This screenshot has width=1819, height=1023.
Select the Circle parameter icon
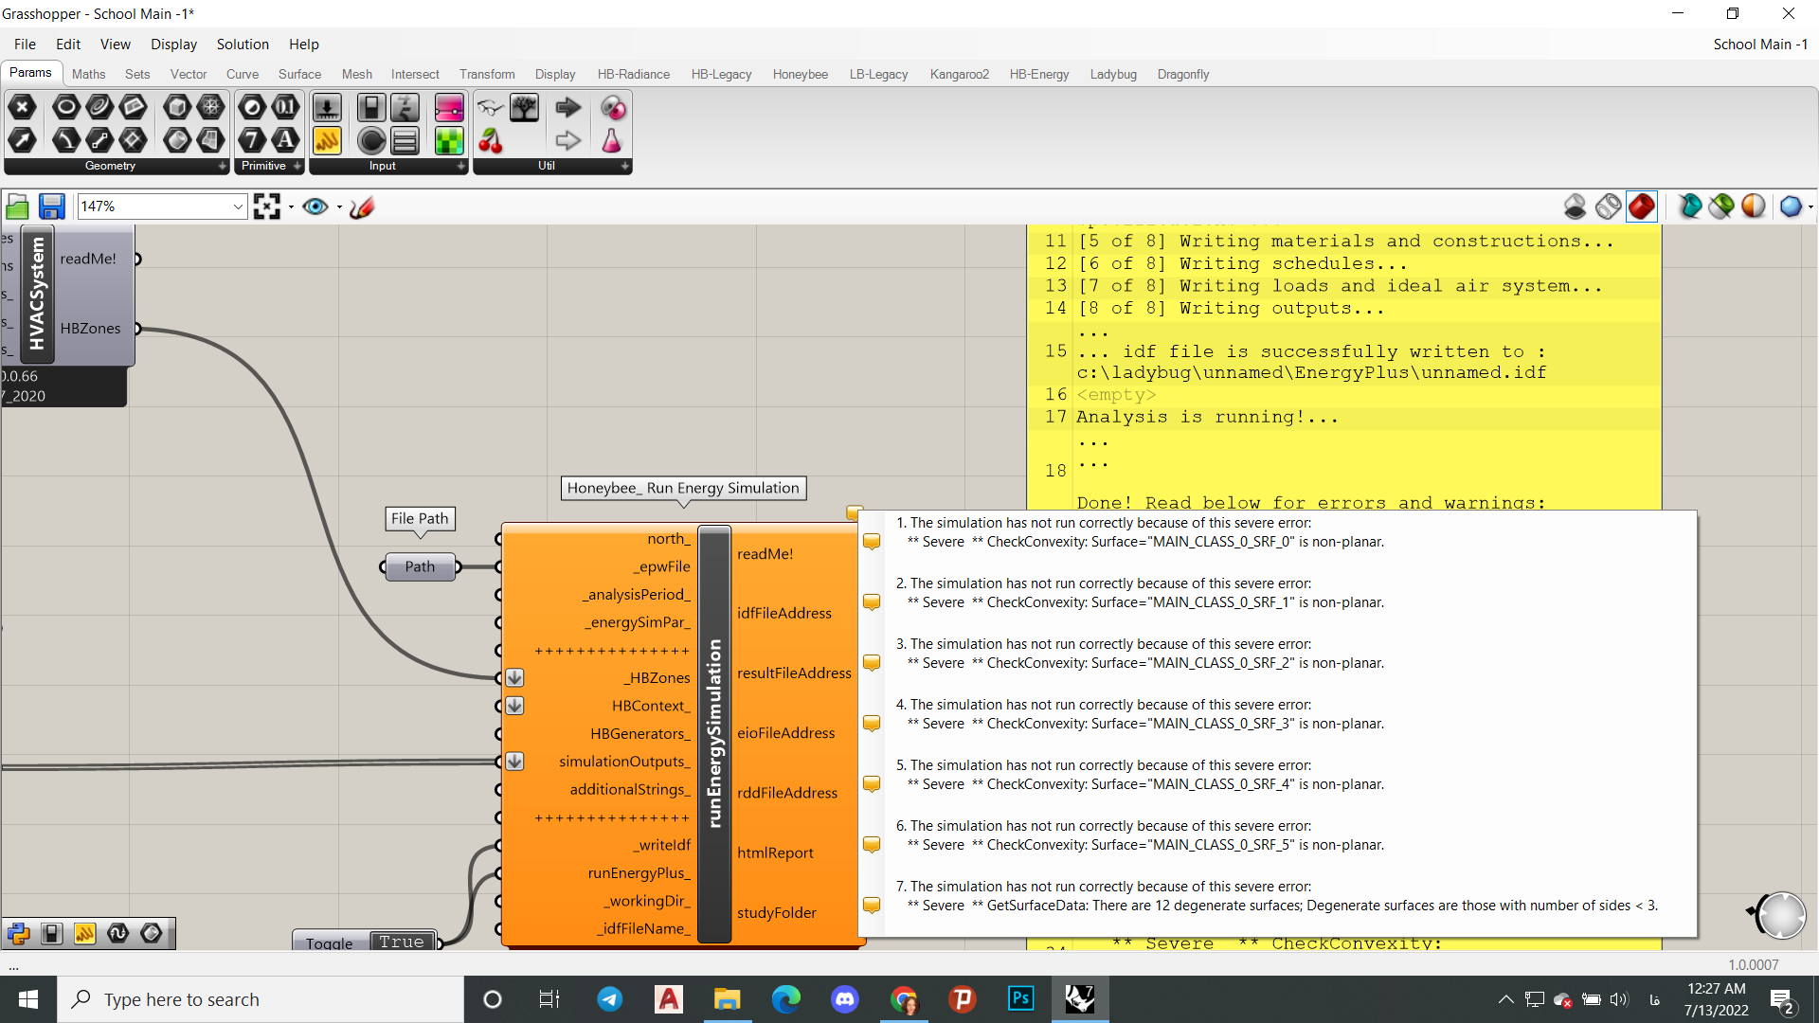coord(65,108)
